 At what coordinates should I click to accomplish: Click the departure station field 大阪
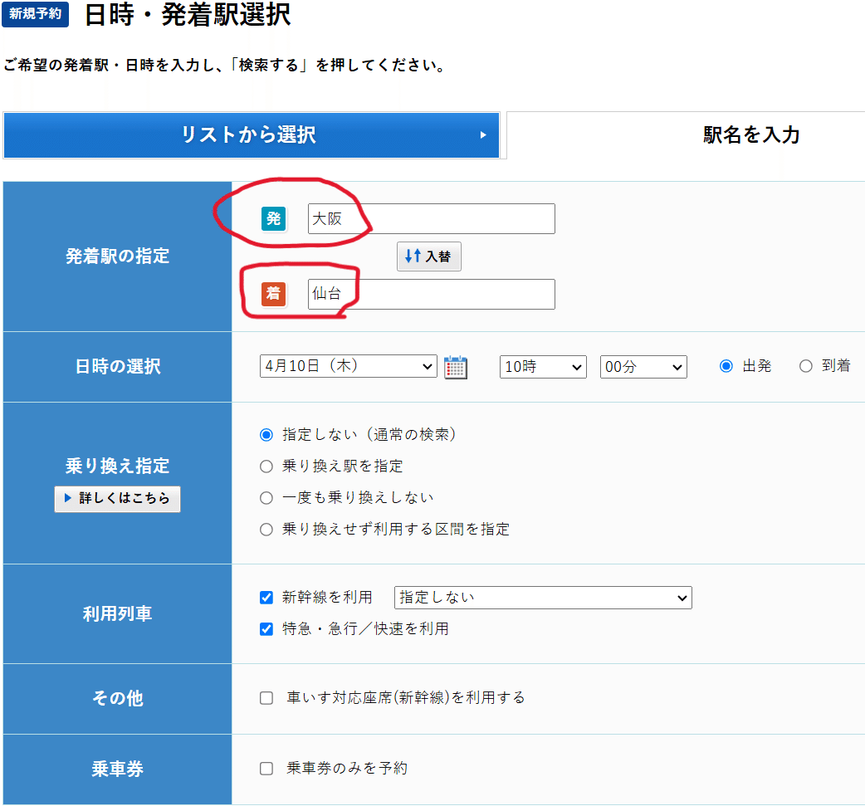point(432,218)
